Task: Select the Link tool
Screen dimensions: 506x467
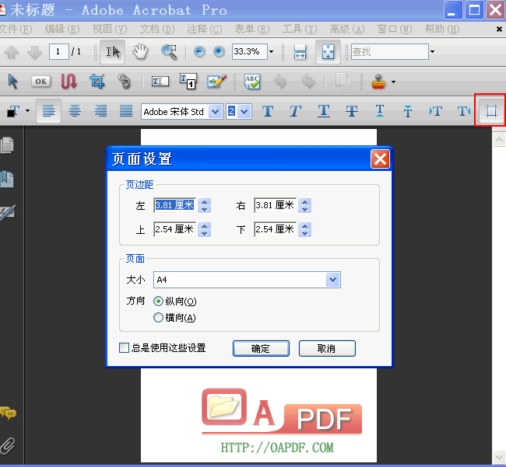Action: coord(125,81)
